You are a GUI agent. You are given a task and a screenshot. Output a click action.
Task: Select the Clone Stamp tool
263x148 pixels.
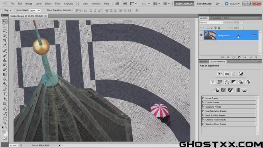pos(5,60)
